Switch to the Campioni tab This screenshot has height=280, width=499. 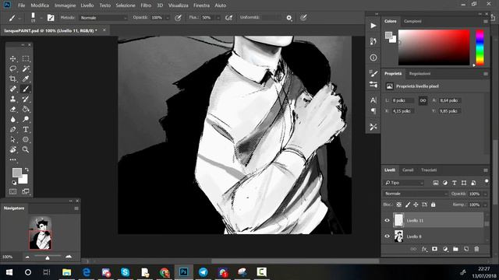click(x=412, y=21)
